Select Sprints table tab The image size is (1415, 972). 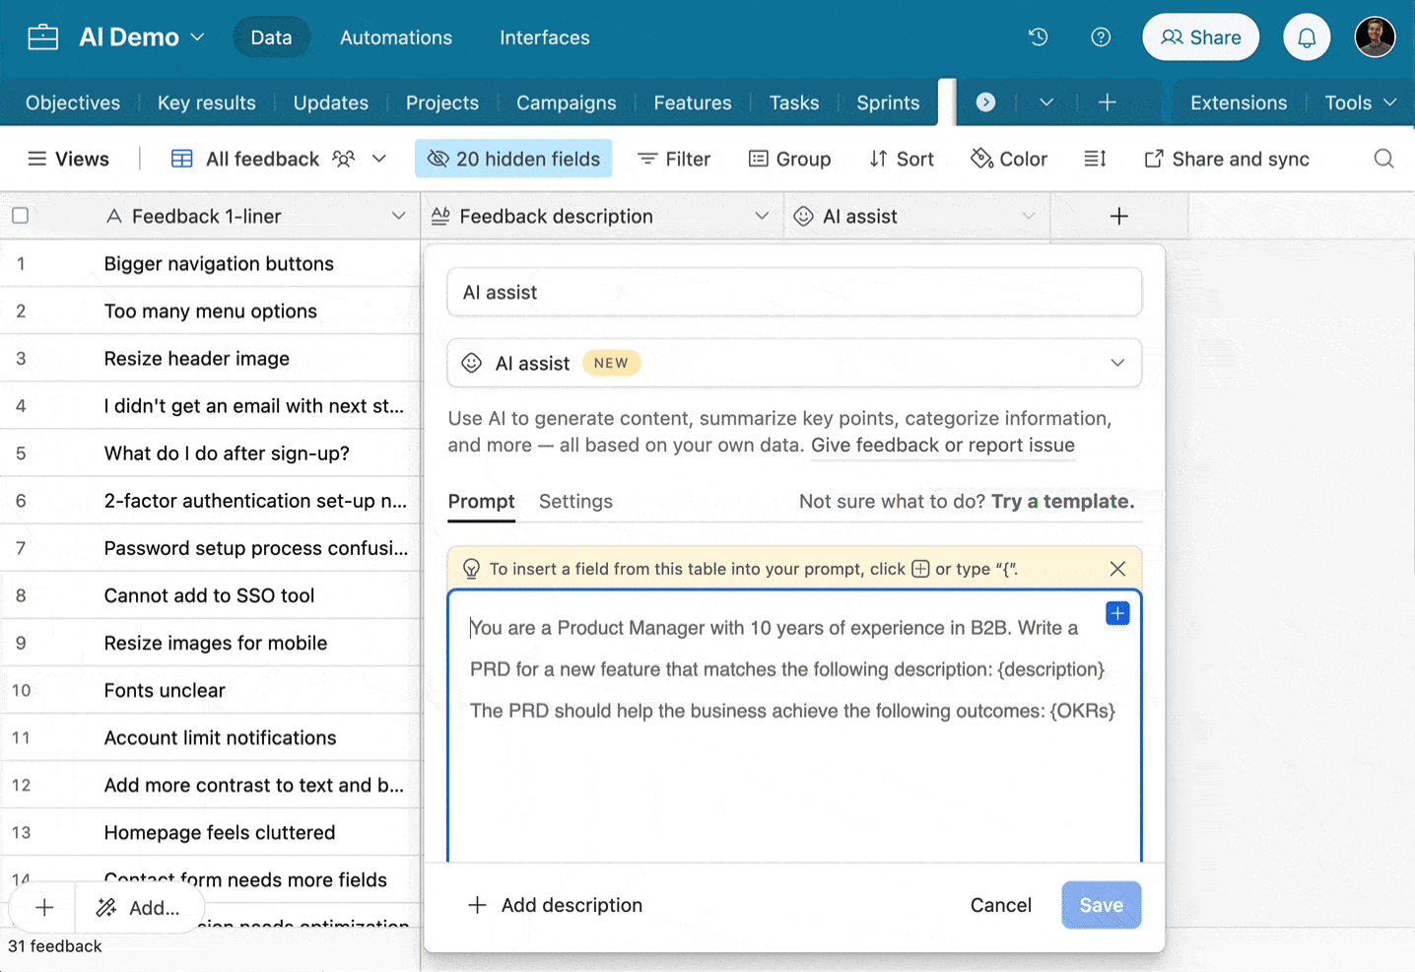888,103
